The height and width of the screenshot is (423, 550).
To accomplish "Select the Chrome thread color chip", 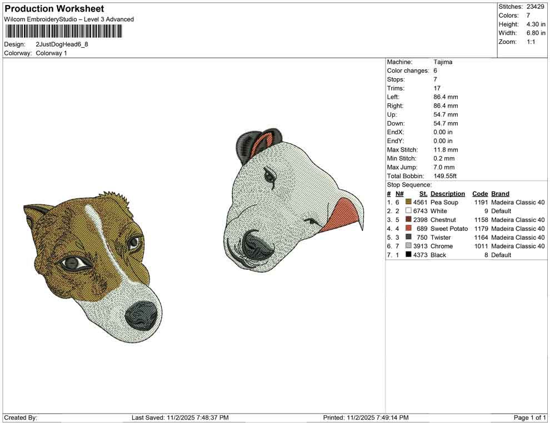I will pyautogui.click(x=408, y=246).
